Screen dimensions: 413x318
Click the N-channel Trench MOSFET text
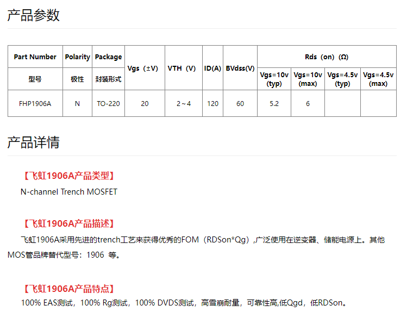click(69, 192)
